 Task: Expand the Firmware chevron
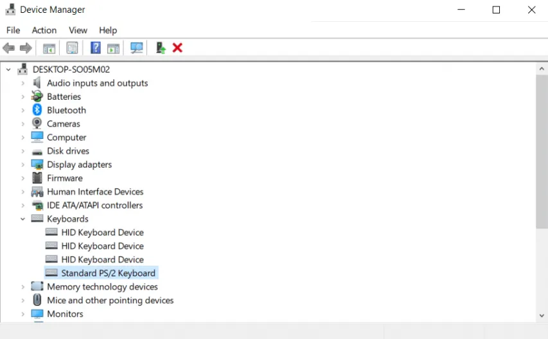pos(22,178)
